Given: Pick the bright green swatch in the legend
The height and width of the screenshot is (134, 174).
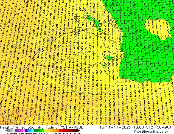Looking at the screenshot, I should click(x=43, y=131).
